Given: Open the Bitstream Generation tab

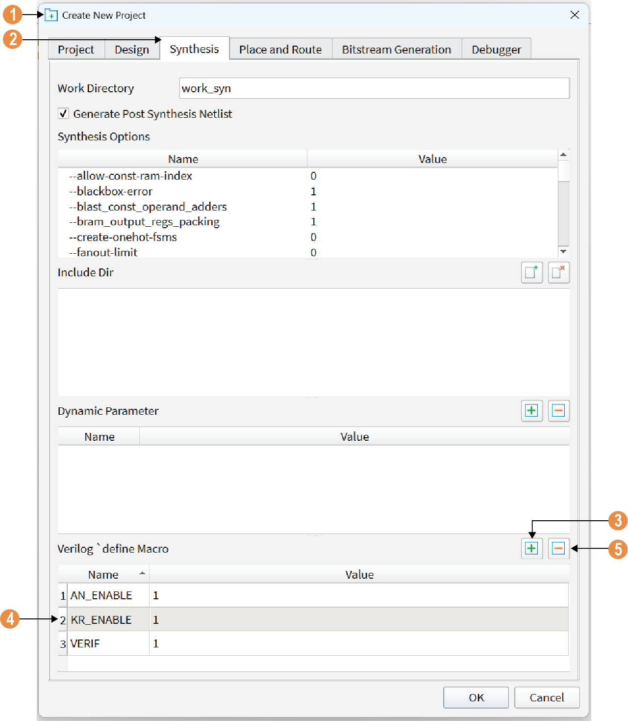Looking at the screenshot, I should coord(396,50).
